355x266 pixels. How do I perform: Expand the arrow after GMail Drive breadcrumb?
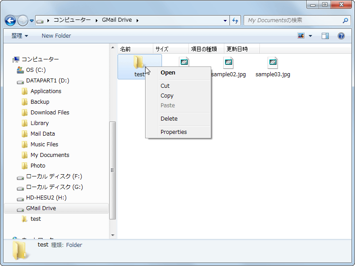coord(138,20)
